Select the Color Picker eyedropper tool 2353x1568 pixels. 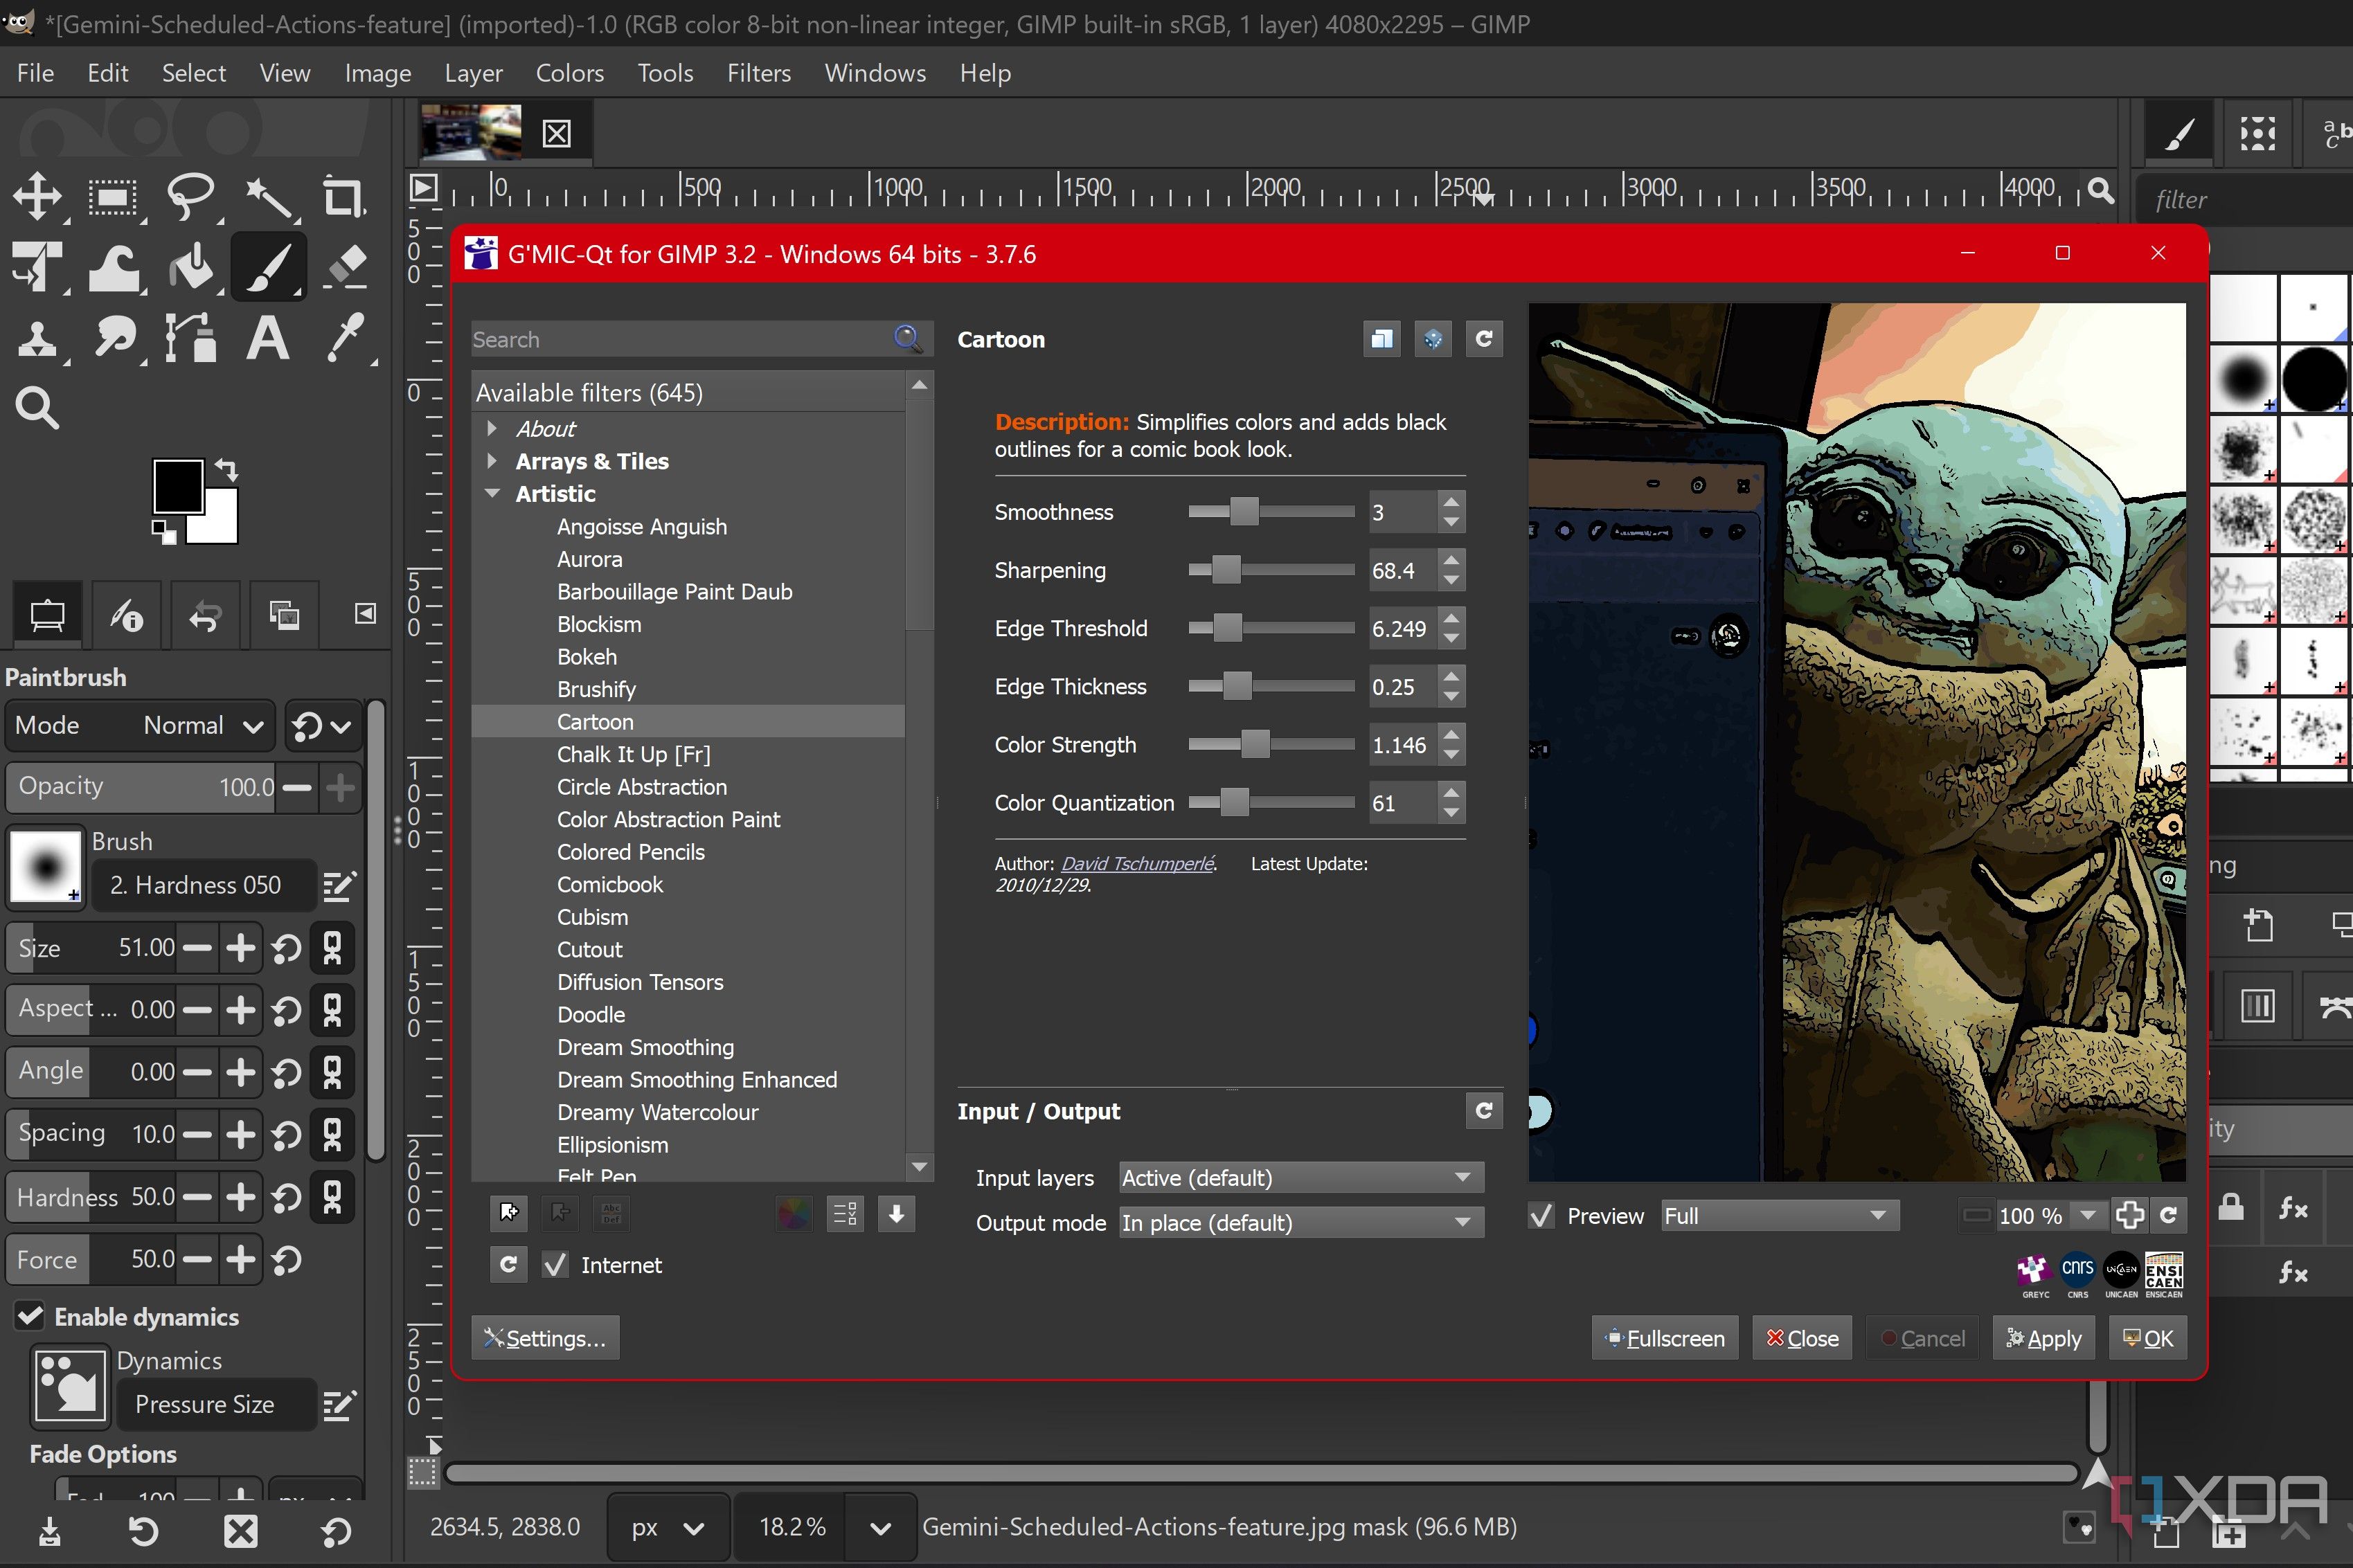346,338
